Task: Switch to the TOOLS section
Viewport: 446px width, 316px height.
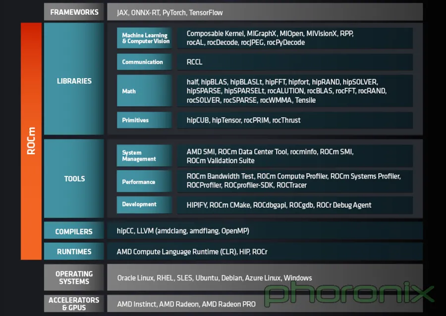Action: point(74,179)
